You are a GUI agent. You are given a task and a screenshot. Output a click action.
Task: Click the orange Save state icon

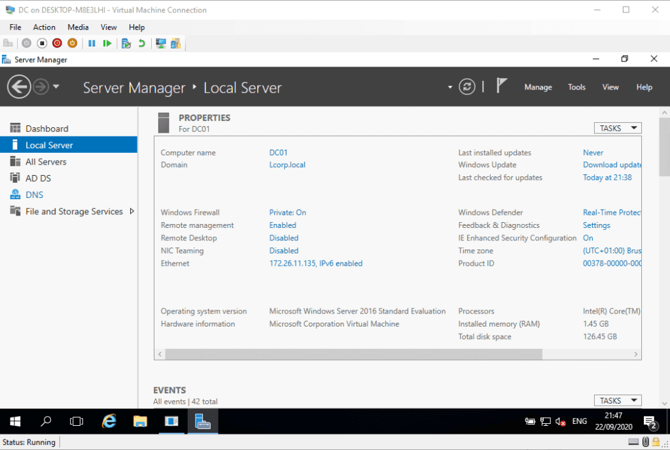pos(72,43)
